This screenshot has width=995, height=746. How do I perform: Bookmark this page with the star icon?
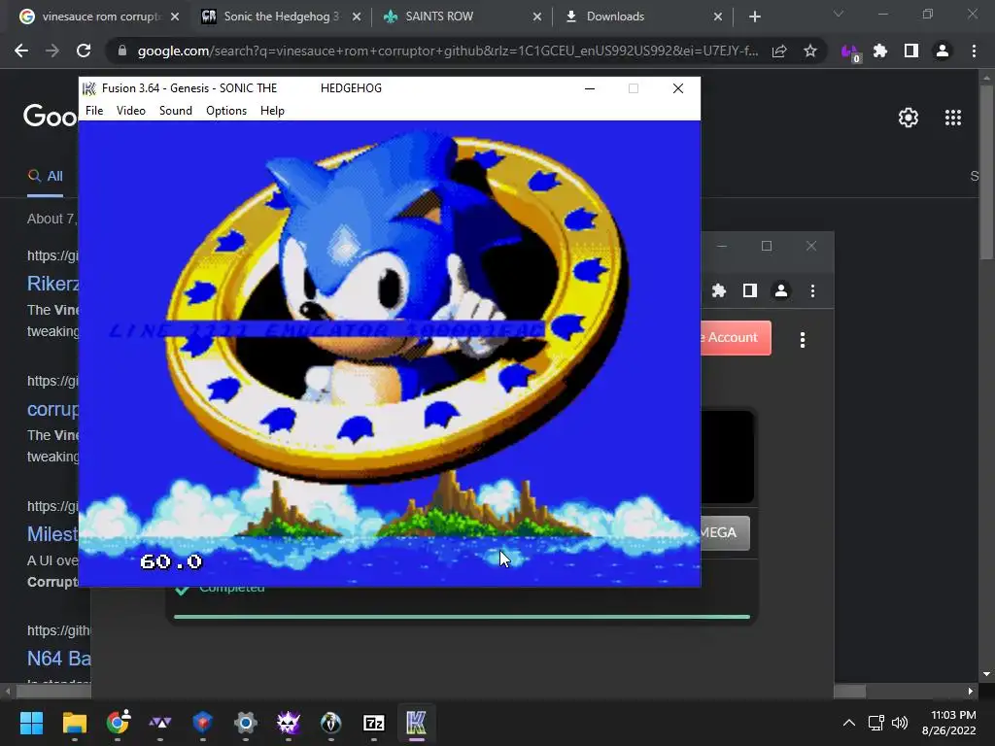point(809,51)
